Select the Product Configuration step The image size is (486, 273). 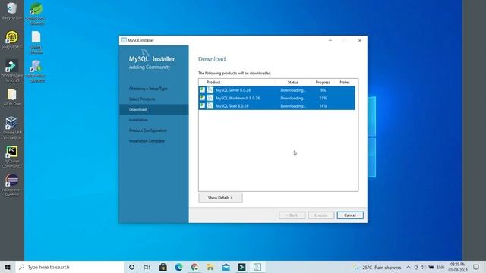(x=148, y=130)
